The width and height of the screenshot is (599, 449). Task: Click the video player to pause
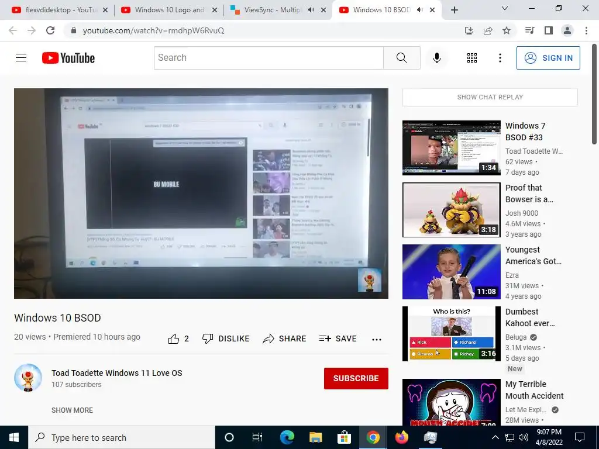point(201,193)
